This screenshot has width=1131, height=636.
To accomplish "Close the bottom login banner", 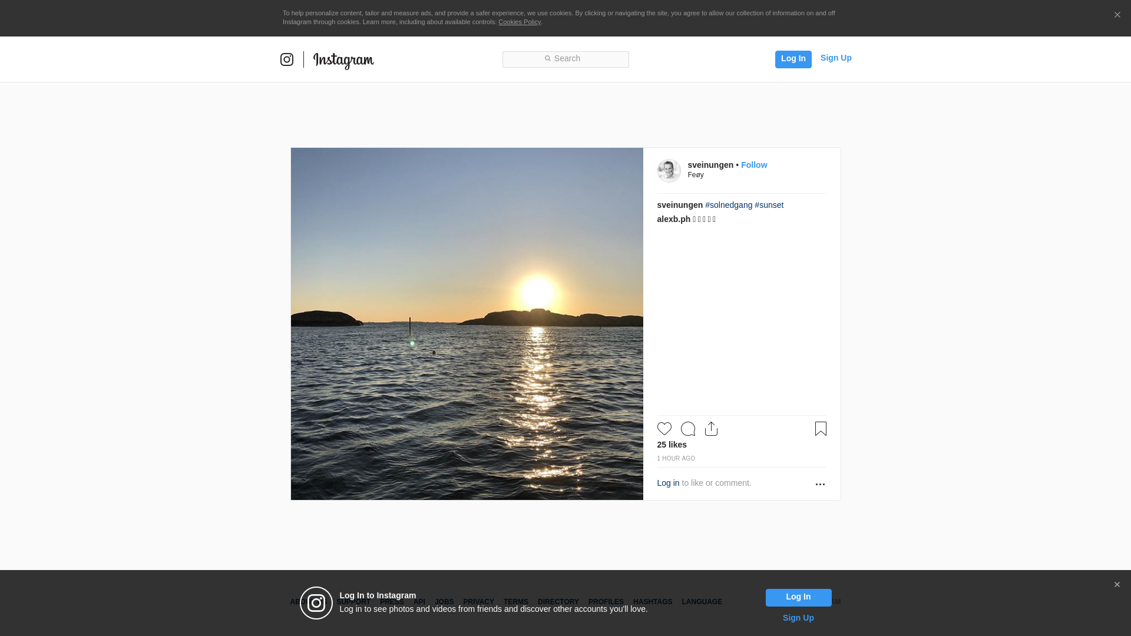I will [x=1117, y=585].
